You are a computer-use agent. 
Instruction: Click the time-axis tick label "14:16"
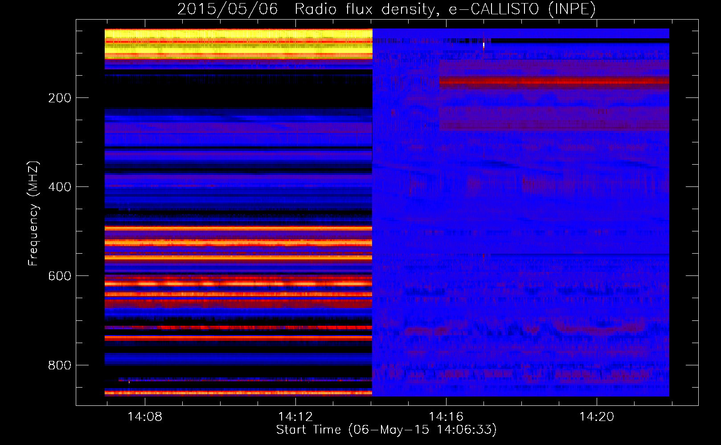click(x=446, y=417)
